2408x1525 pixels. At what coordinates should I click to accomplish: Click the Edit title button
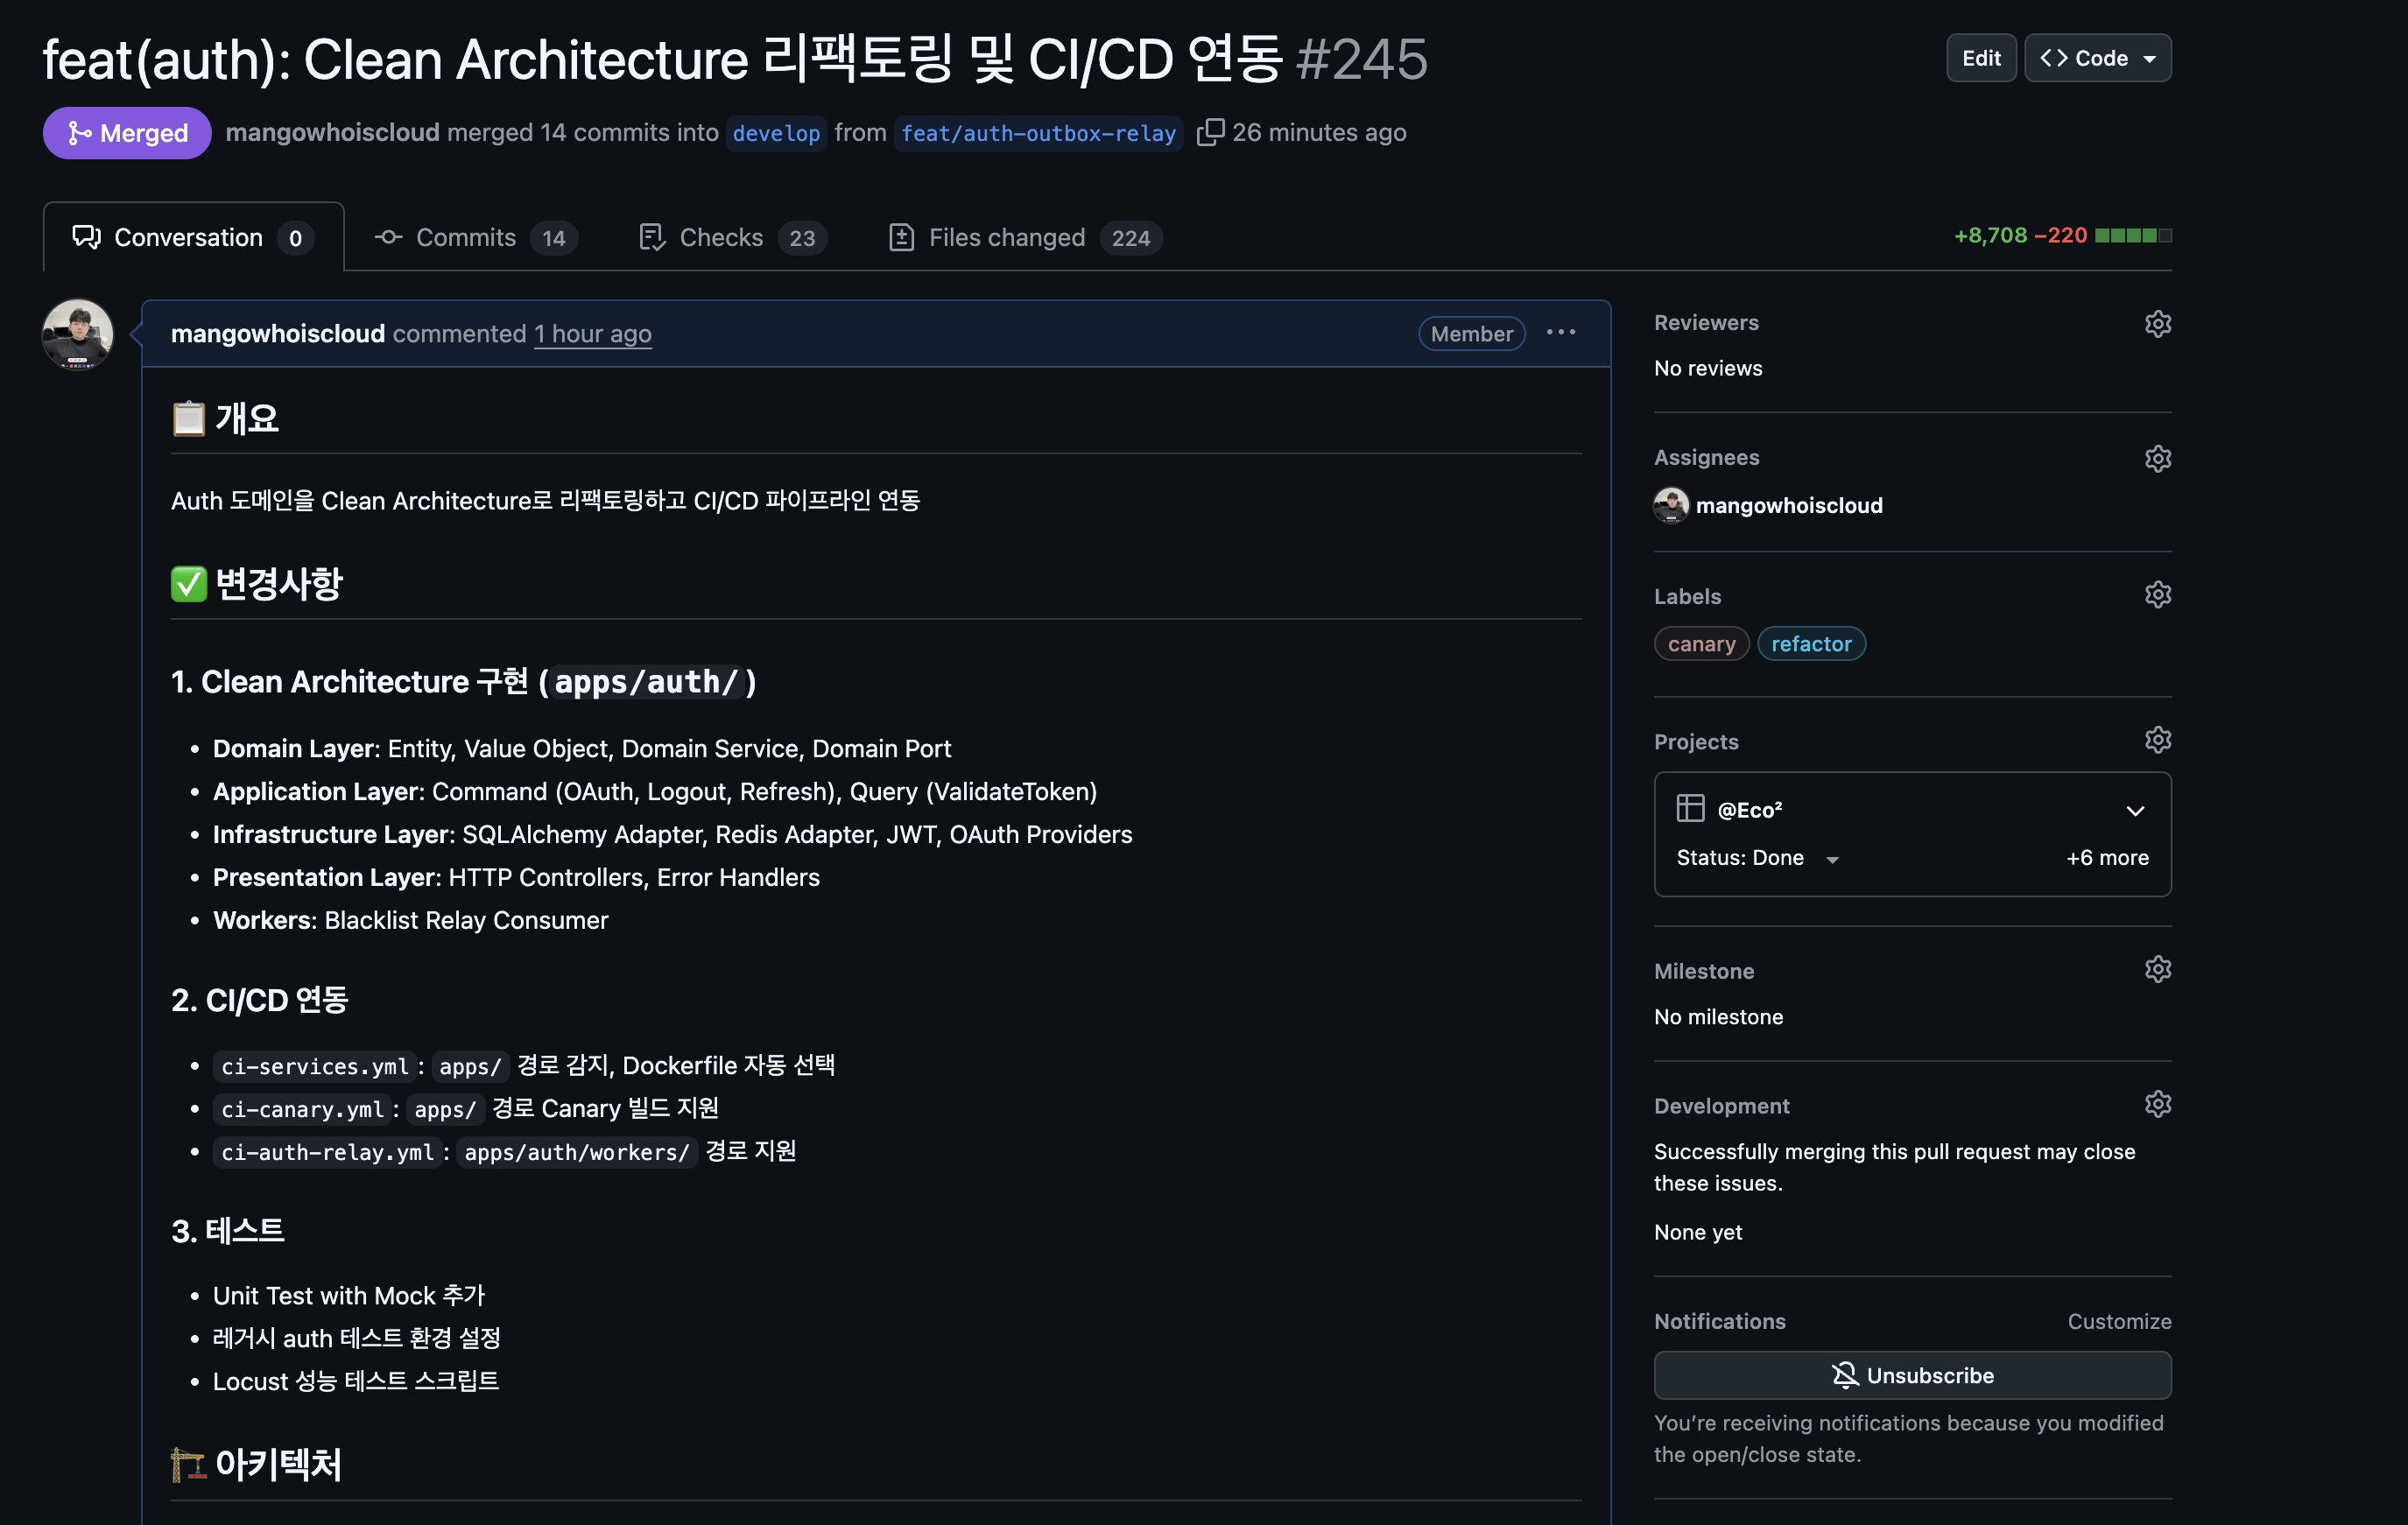1980,58
